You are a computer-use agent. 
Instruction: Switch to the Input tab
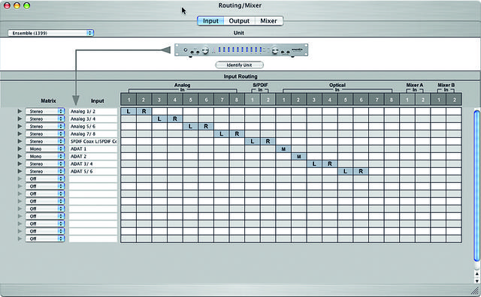coord(210,21)
